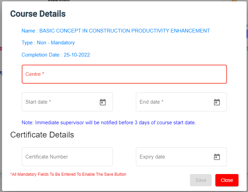Focus the Start date input field
248x192 pixels.
click(x=59, y=102)
